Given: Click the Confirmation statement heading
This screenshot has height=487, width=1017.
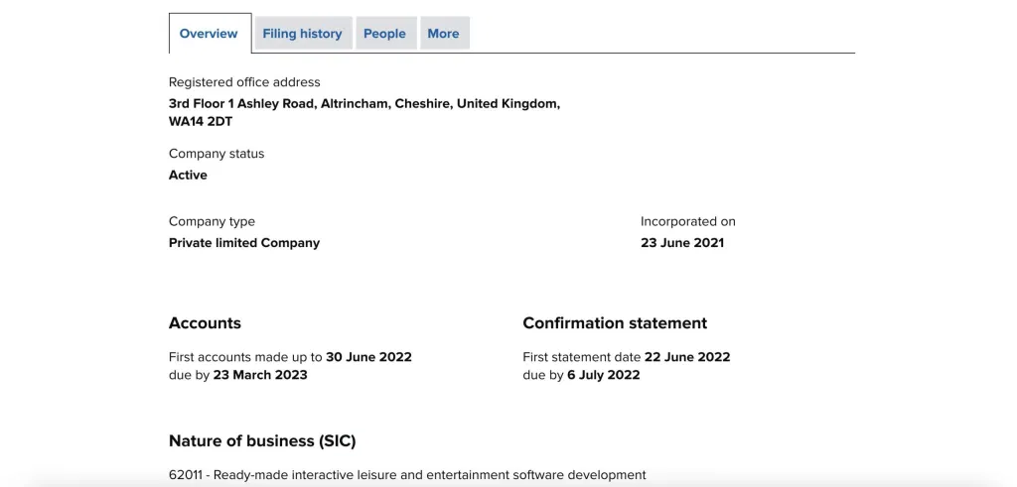Looking at the screenshot, I should coord(615,323).
